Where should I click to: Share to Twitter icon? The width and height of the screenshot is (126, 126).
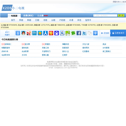[x=84, y=33]
